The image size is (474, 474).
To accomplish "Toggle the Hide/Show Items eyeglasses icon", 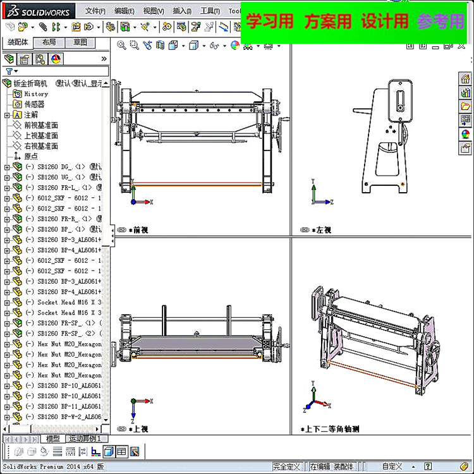I will coord(214,46).
